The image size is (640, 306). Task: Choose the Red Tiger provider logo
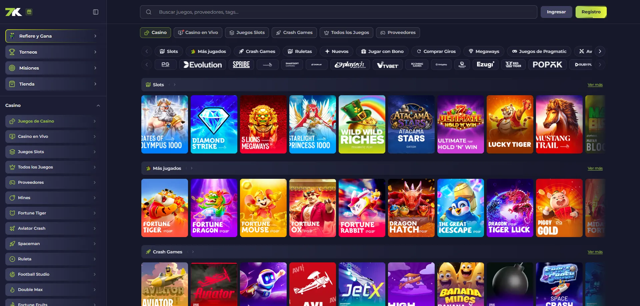pos(513,65)
